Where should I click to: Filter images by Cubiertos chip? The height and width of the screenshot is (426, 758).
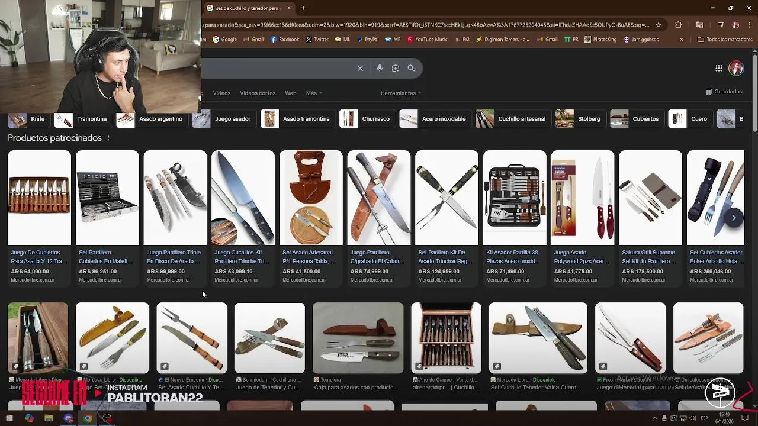[636, 119]
